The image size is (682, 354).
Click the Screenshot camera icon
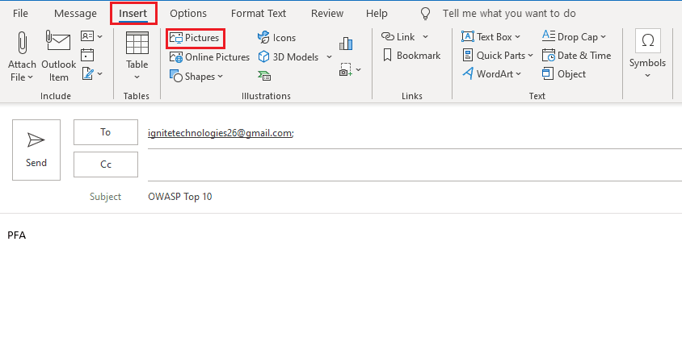point(345,69)
